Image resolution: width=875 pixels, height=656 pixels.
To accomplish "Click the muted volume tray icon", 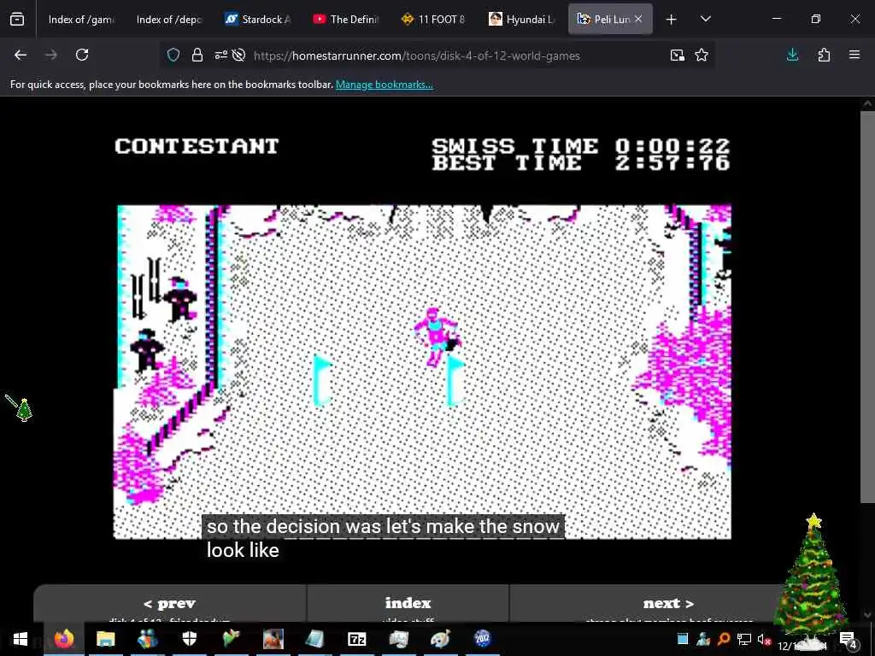I will 764,639.
